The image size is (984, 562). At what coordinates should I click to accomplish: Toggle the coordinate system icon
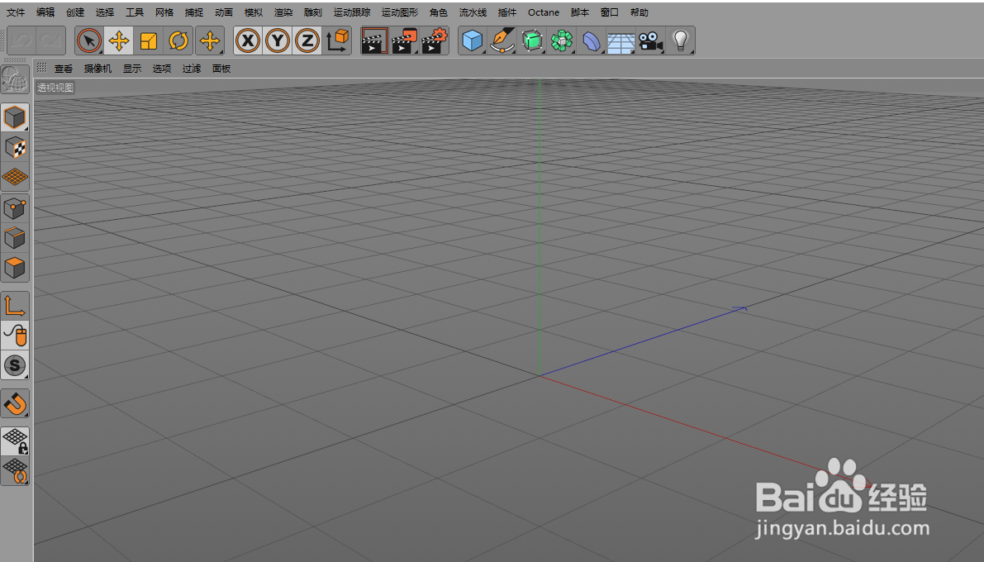337,41
